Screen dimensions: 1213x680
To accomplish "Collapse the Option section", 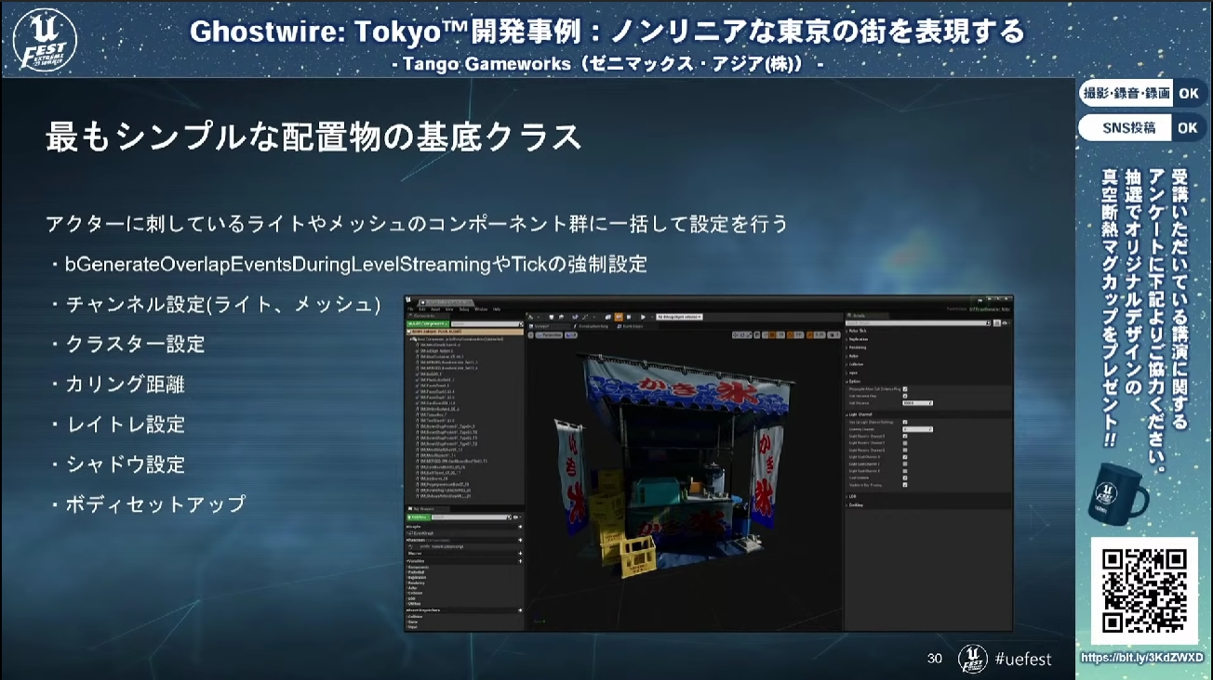I will [x=855, y=381].
